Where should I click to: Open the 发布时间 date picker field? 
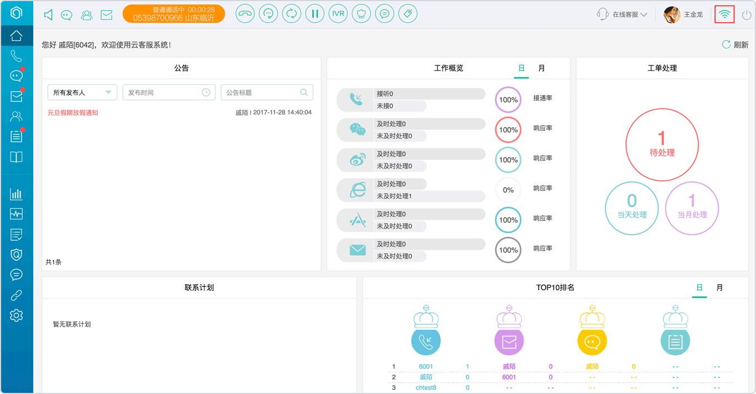(169, 93)
